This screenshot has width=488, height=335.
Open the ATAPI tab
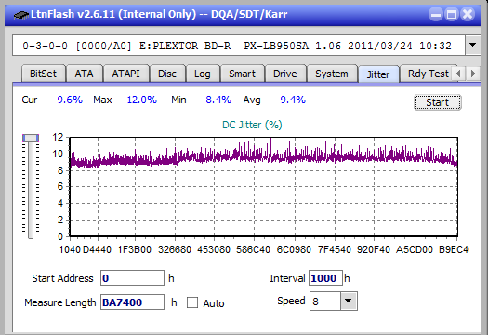[x=126, y=74]
